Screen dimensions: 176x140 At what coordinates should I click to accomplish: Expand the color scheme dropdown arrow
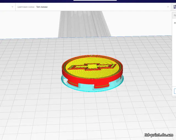point(168,7)
